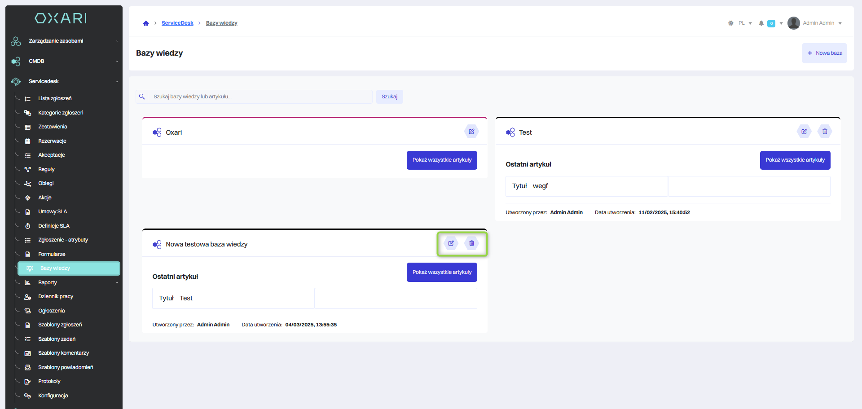The width and height of the screenshot is (862, 409).
Task: Click the search magnifier icon
Action: 142,97
